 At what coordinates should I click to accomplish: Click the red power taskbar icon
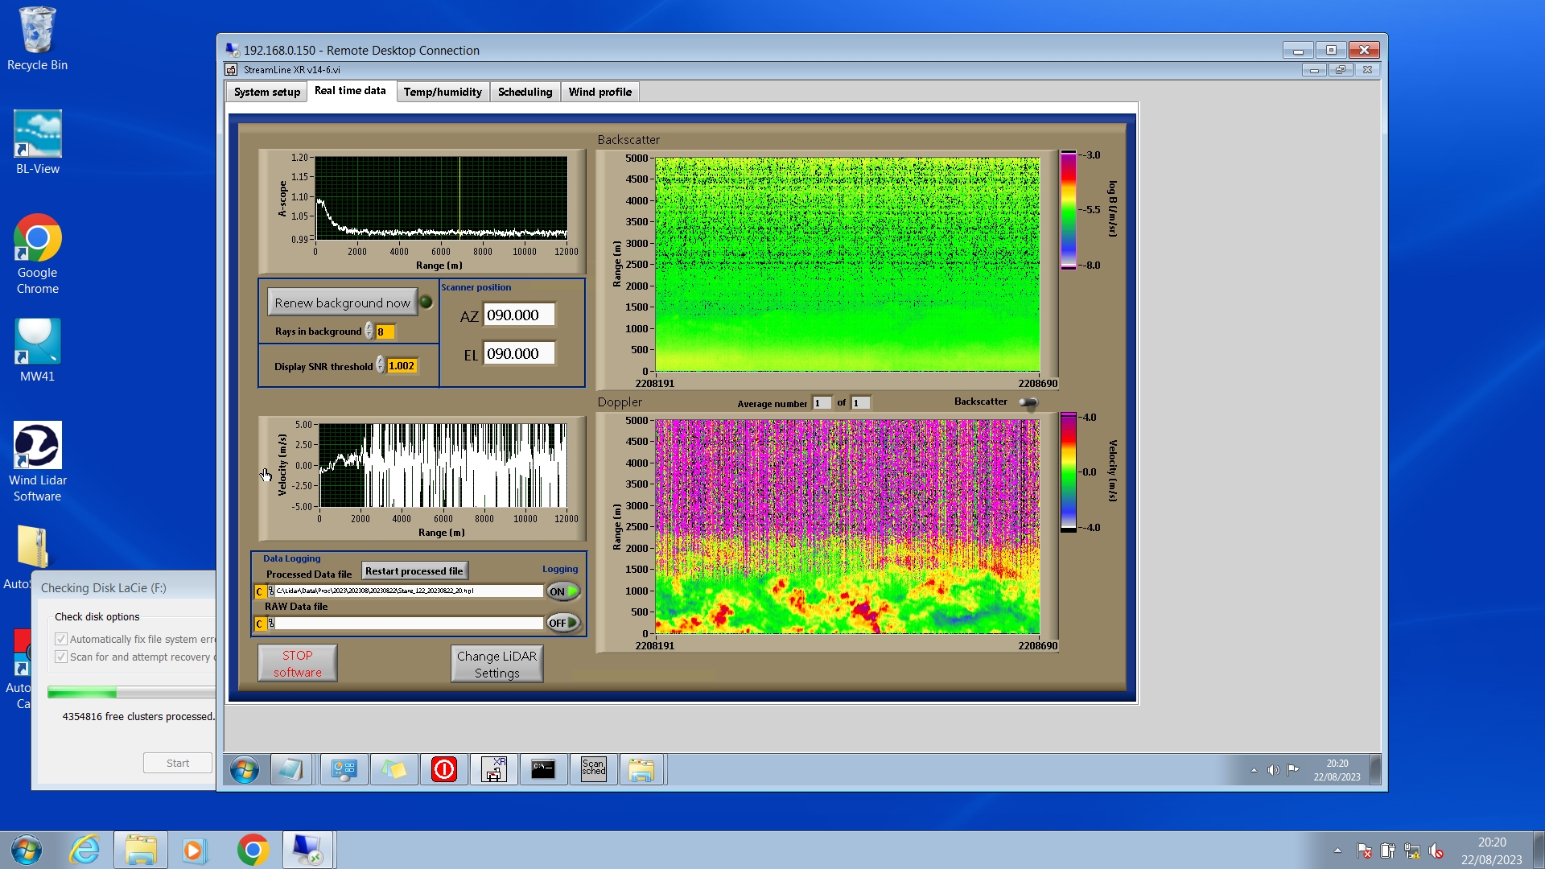coord(443,770)
